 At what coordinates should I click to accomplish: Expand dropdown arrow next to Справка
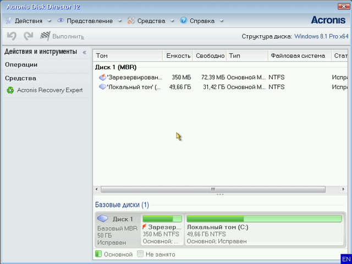[221, 21]
